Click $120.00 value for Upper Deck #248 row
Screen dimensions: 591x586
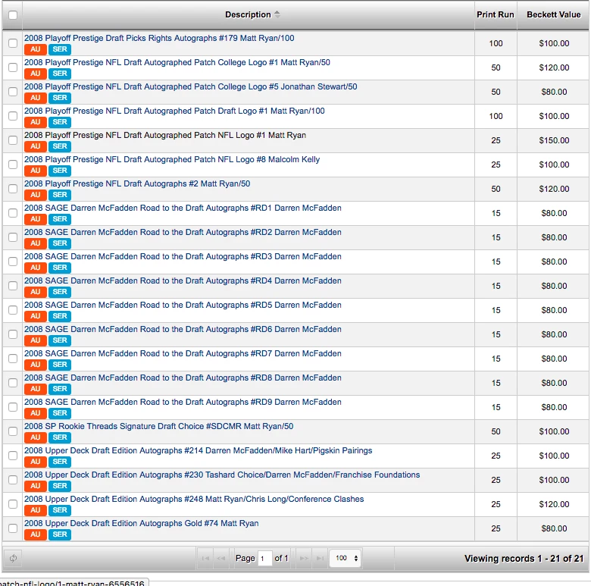point(554,504)
